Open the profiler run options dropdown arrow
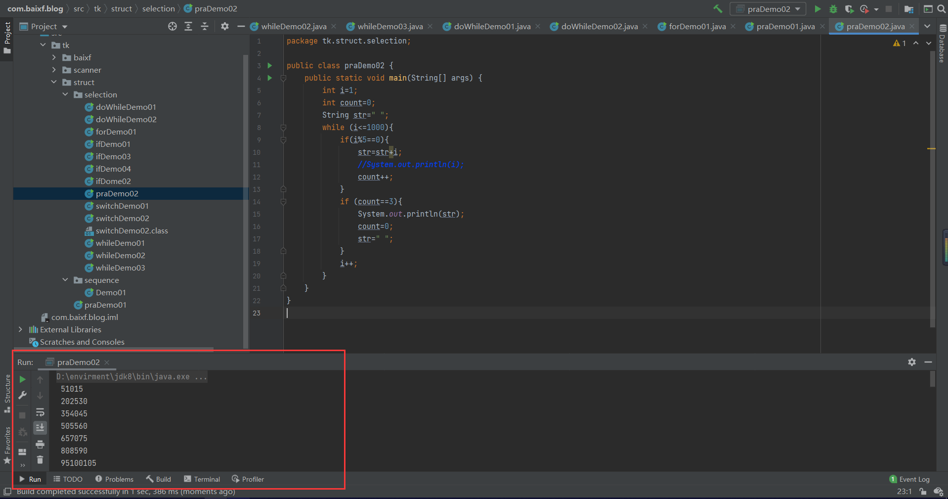Screen dimensions: 948x499 (x=876, y=9)
